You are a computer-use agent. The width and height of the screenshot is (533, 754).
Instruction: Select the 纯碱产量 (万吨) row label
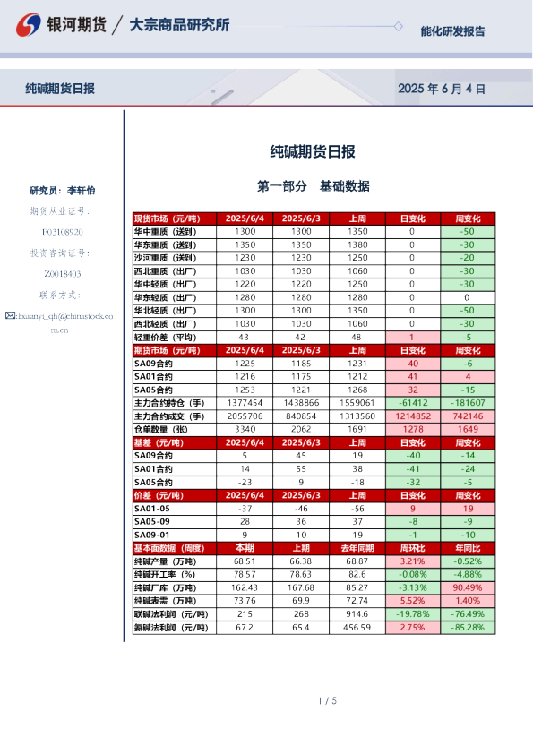[175, 561]
